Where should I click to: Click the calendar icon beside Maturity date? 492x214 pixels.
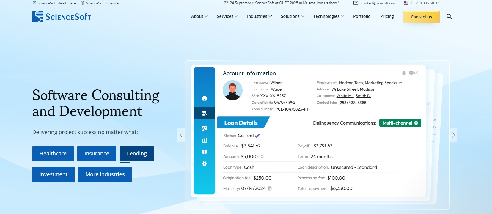tap(270, 188)
